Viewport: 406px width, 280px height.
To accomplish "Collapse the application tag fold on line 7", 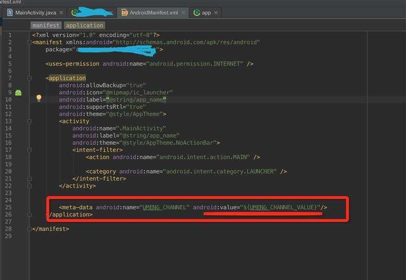I will tap(29, 78).
